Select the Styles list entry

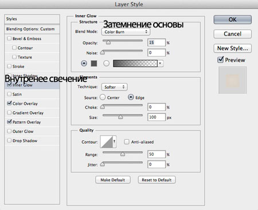tap(32, 19)
